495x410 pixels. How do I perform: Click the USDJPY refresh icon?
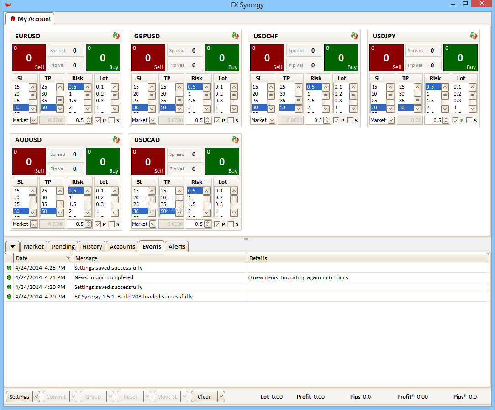(474, 36)
